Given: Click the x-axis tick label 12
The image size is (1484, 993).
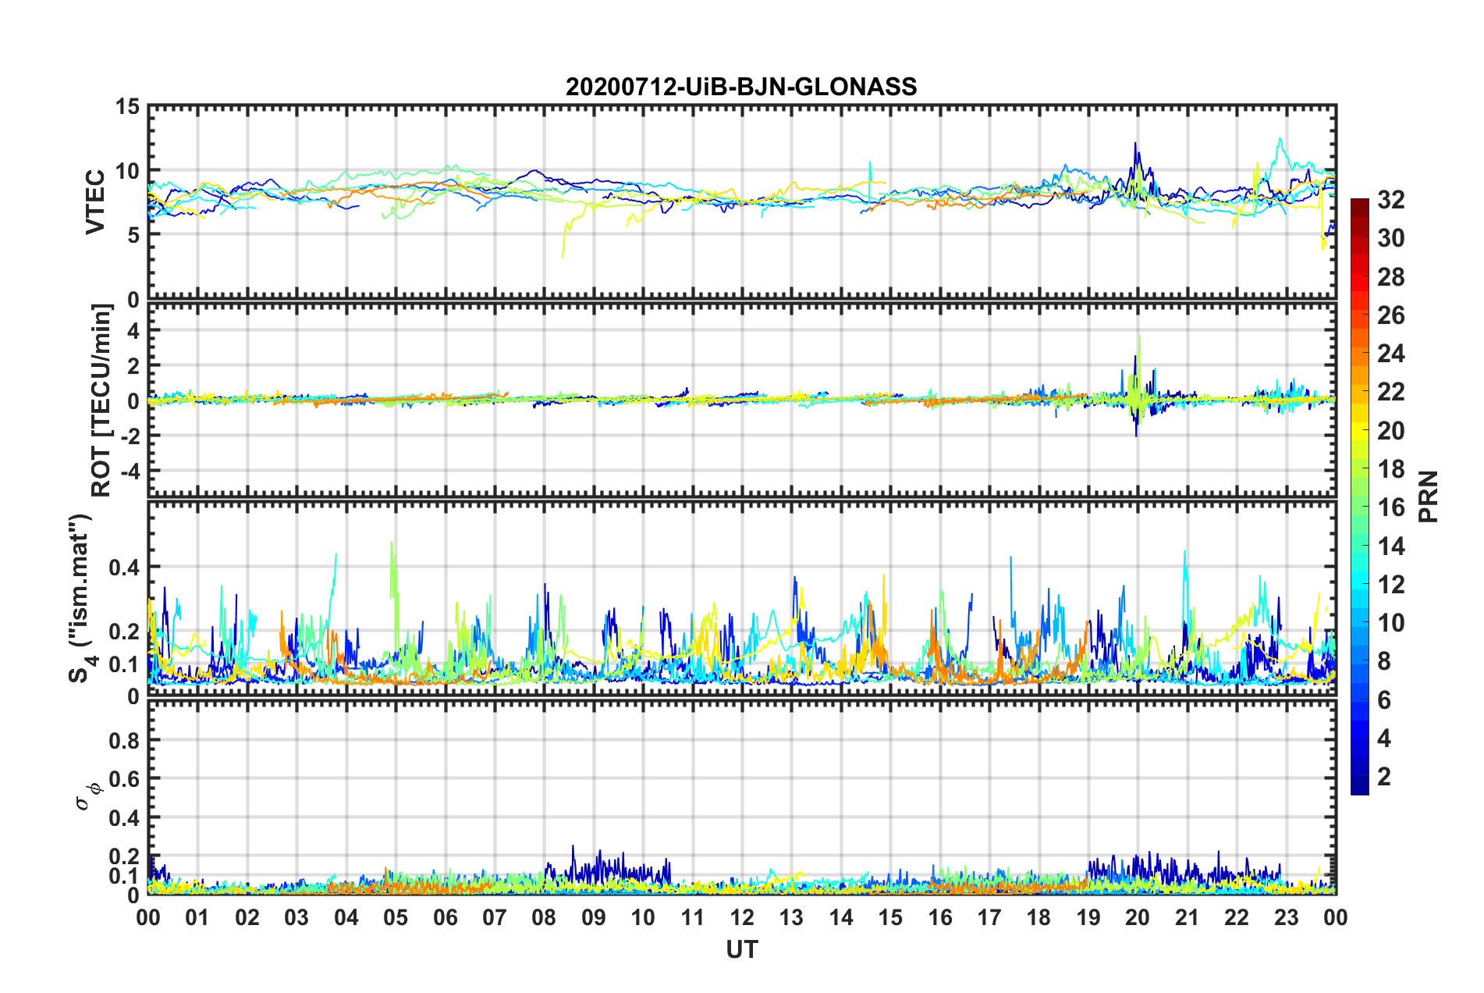Looking at the screenshot, I should [742, 917].
